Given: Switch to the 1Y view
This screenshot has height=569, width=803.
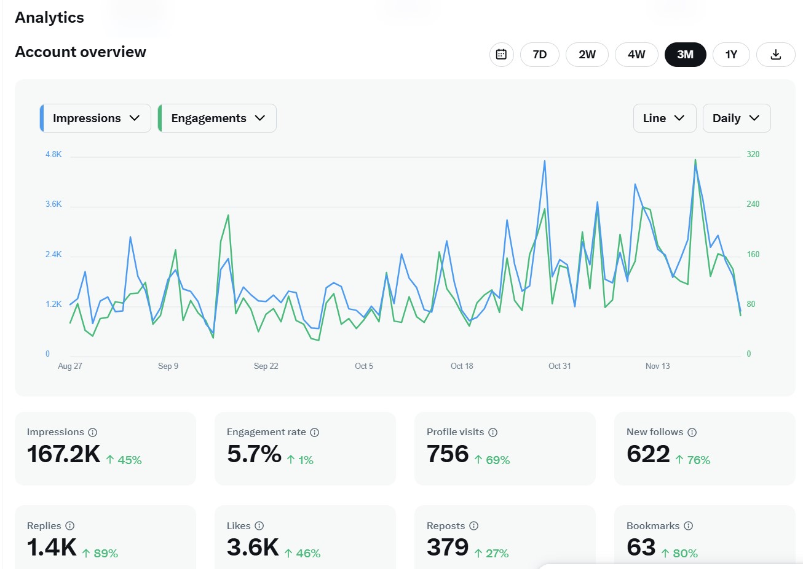Looking at the screenshot, I should click(731, 55).
